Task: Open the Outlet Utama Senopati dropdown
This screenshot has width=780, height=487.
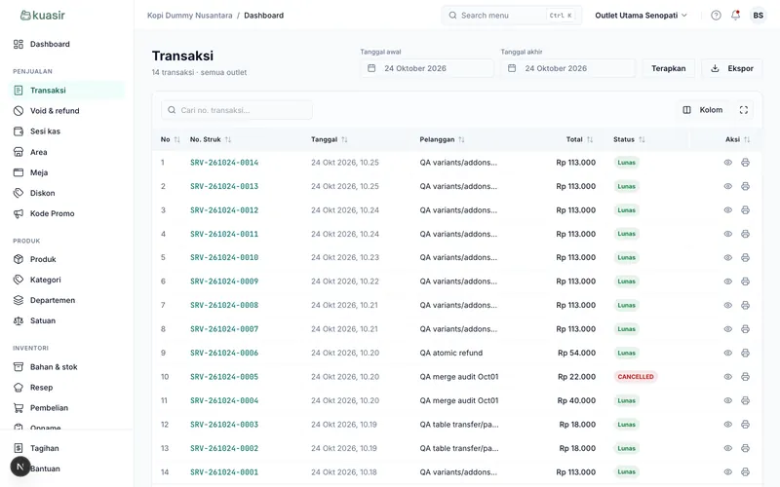Action: (641, 16)
